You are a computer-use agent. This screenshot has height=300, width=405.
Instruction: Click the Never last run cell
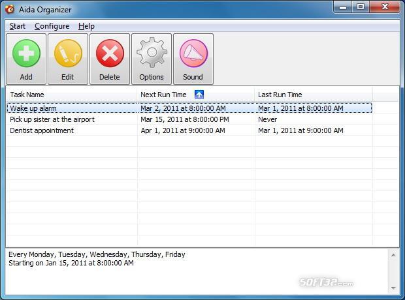click(x=267, y=119)
